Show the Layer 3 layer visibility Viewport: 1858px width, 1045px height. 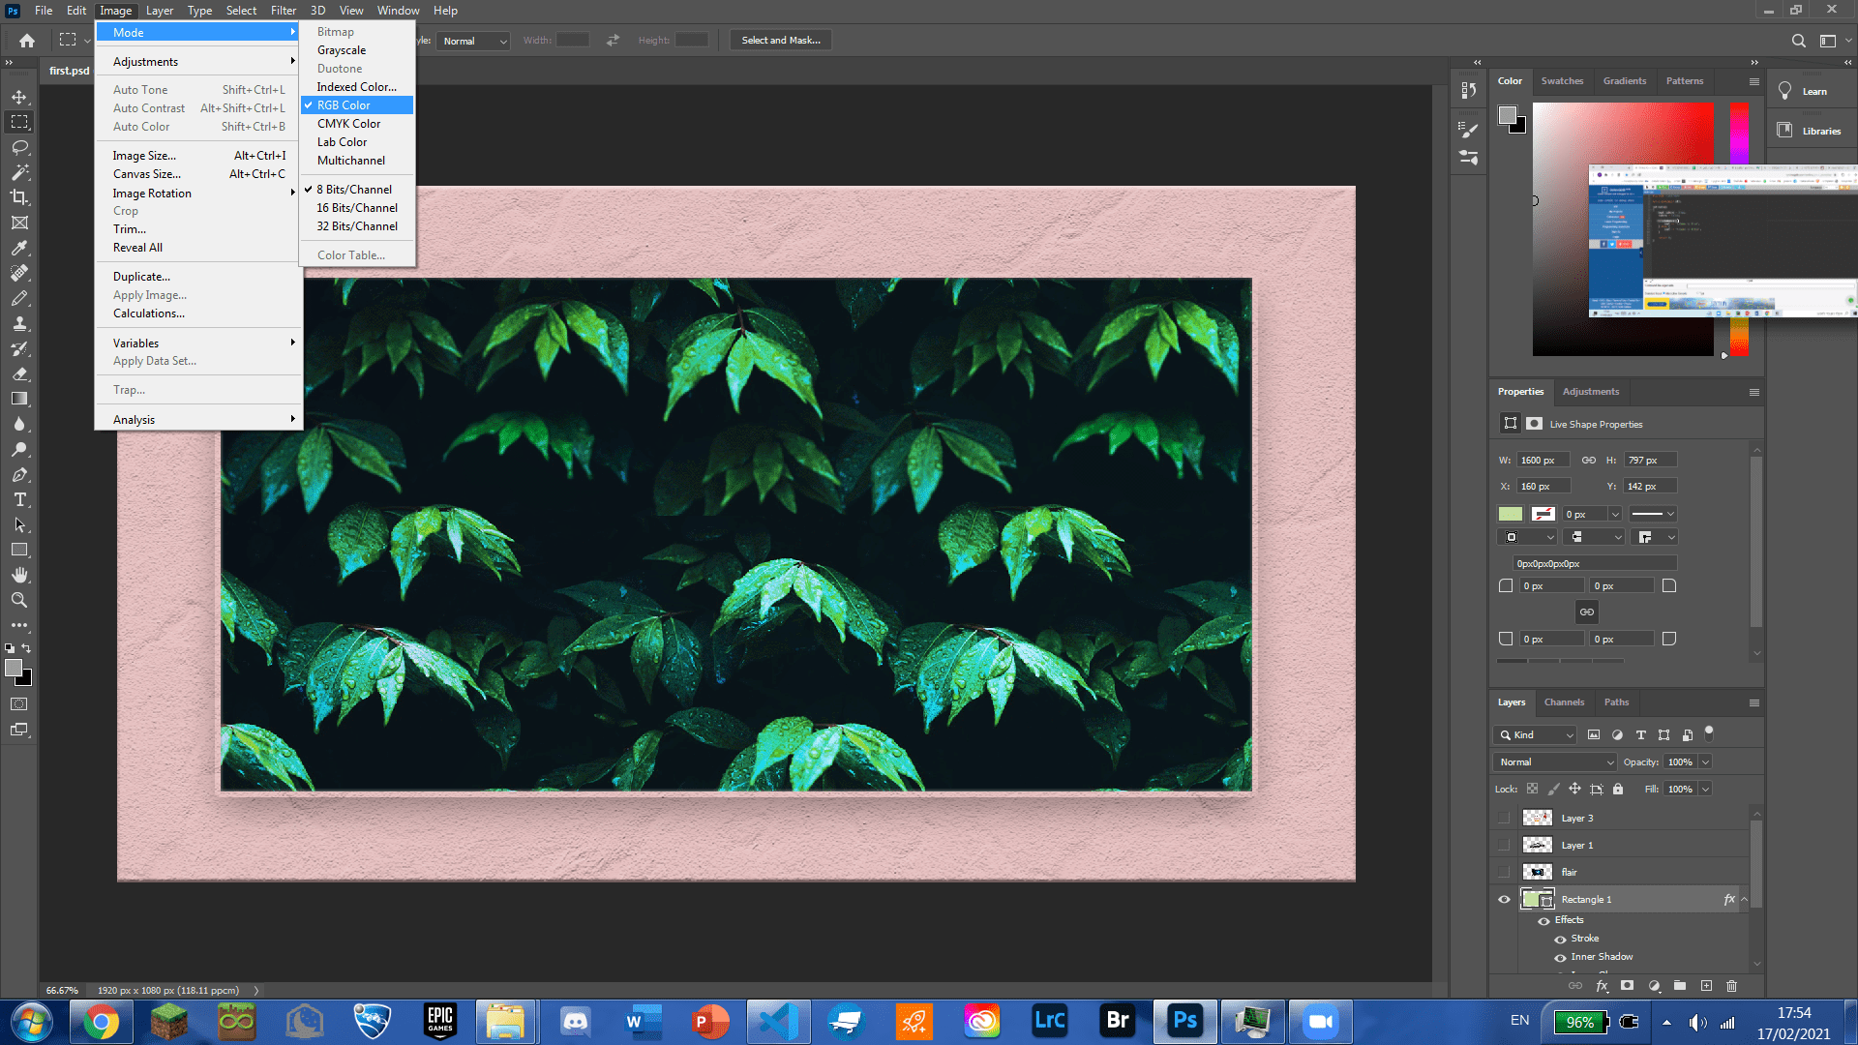click(1504, 818)
